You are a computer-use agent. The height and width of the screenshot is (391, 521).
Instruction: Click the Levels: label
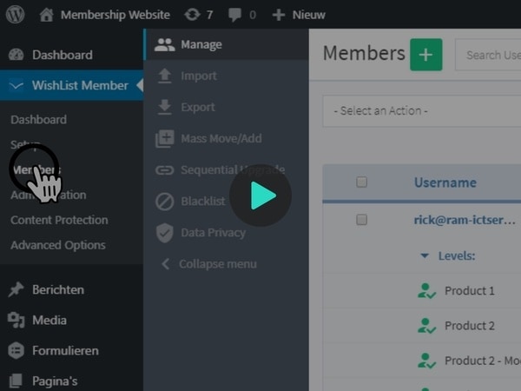coord(457,256)
